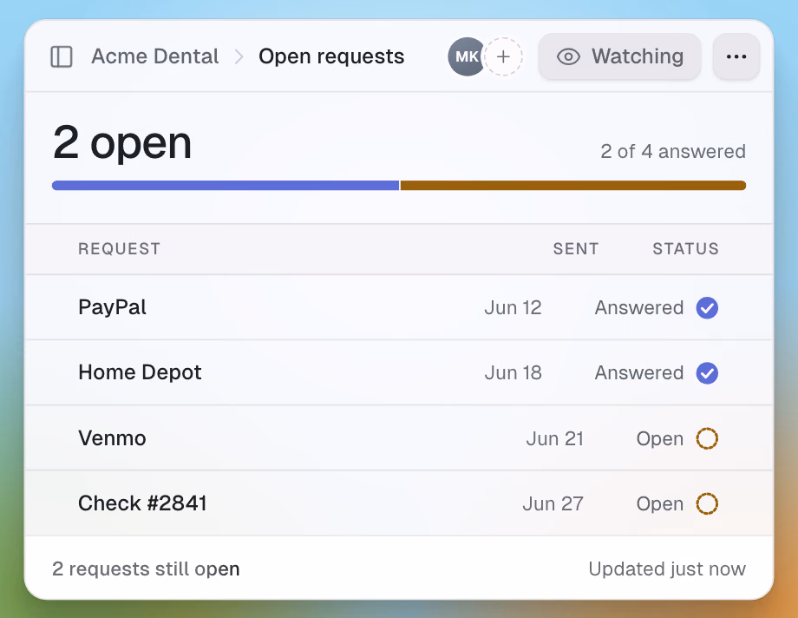Image resolution: width=798 pixels, height=618 pixels.
Task: Click the brown open progress segment
Action: (x=573, y=186)
